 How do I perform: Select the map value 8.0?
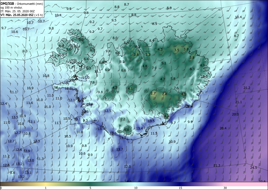(x=115, y=38)
